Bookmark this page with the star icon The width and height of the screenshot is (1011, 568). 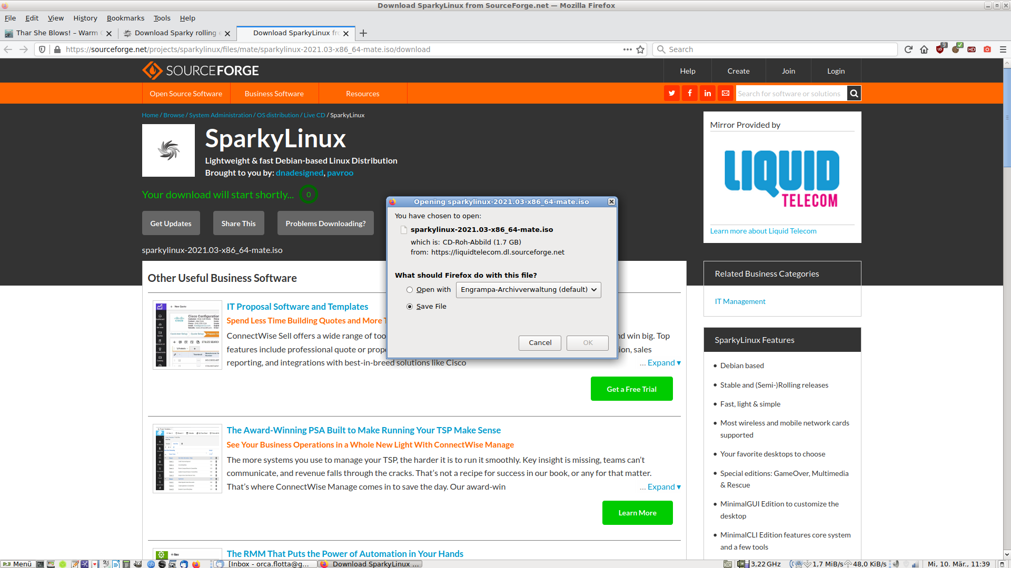click(x=640, y=49)
